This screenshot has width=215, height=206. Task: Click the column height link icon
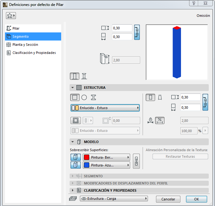105,59
